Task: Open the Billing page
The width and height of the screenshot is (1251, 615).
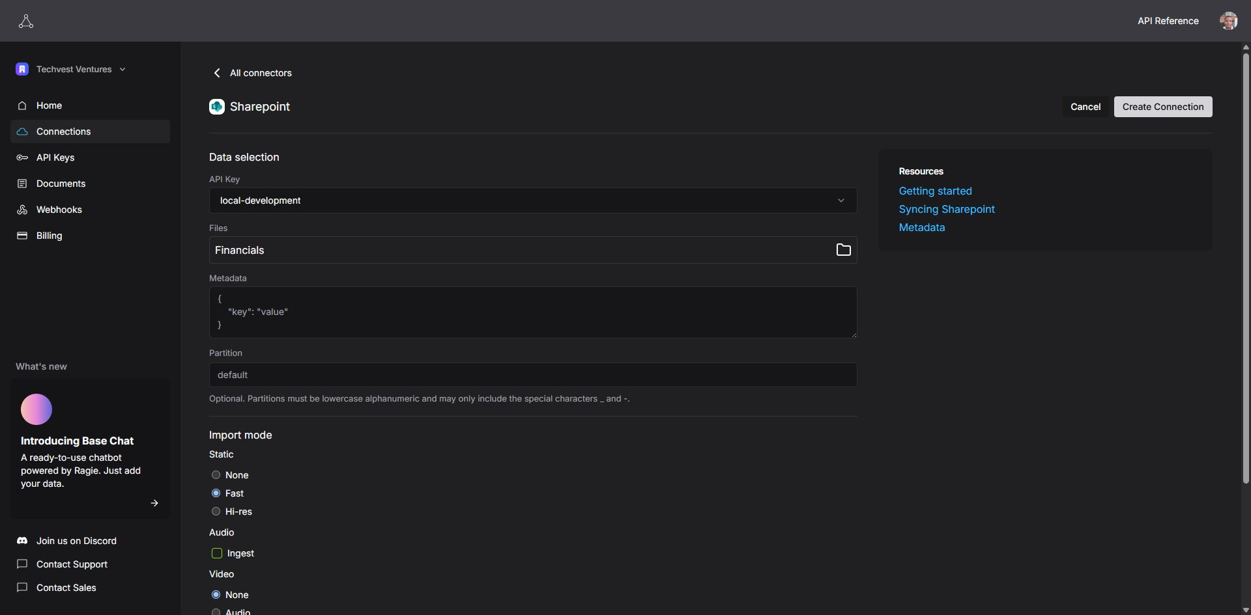Action: (90, 236)
